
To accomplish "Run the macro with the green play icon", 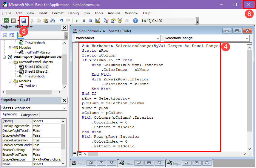I will click(x=77, y=21).
